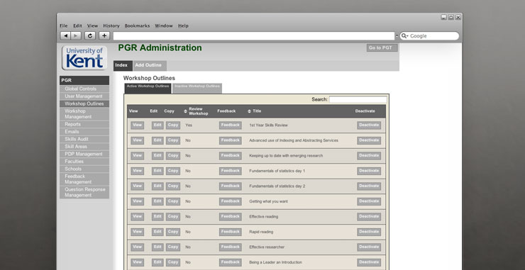Open User Management in the sidebar
The height and width of the screenshot is (270, 525).
[x=84, y=96]
